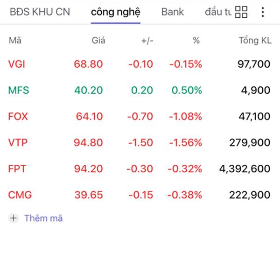The width and height of the screenshot is (280, 280).
Task: Open the grid view icon
Action: point(241,12)
